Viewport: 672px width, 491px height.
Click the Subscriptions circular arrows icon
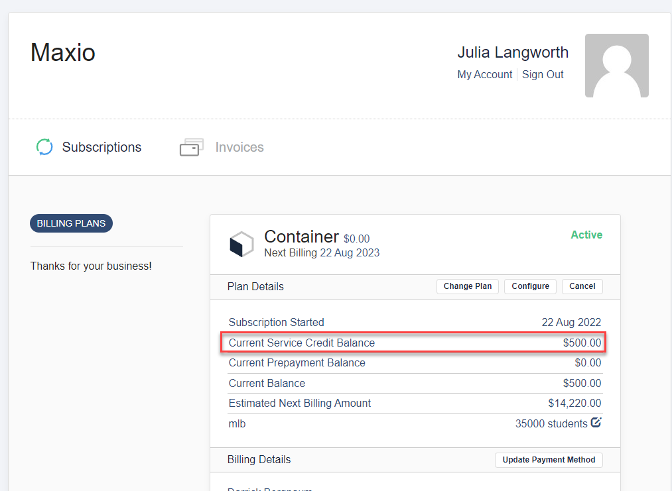(x=44, y=147)
